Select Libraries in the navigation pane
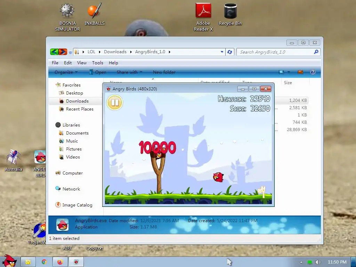 coord(71,125)
